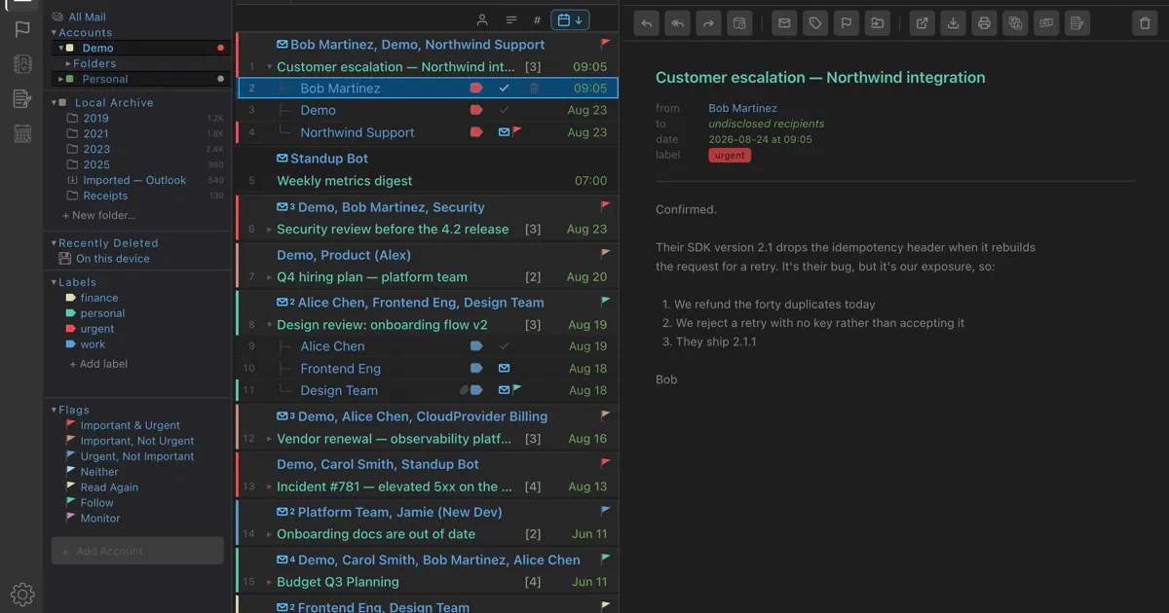Toggle the read checkmark on the Alice Chen row
1169x613 pixels.
click(504, 346)
